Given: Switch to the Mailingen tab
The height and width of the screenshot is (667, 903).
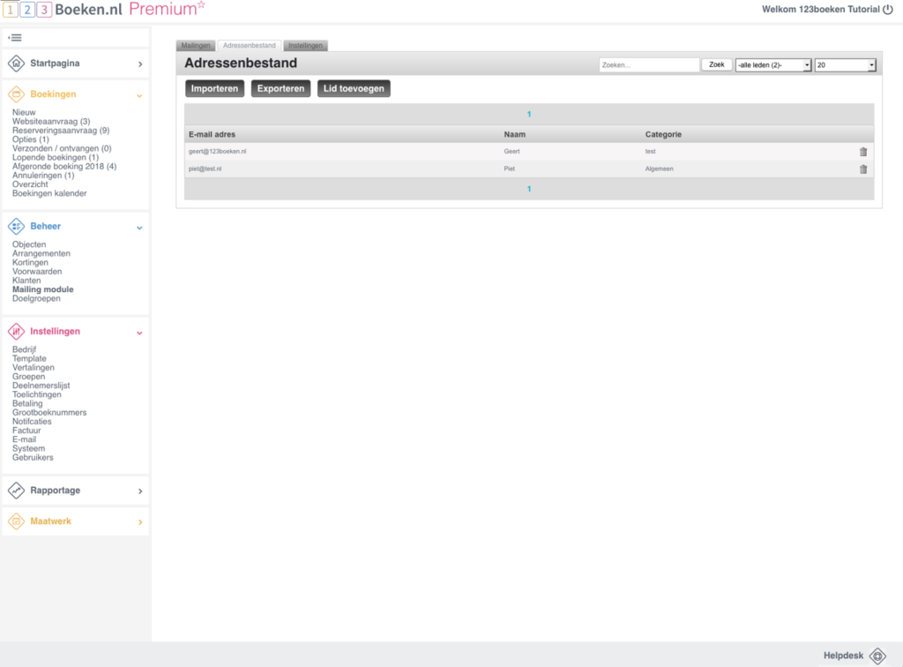Looking at the screenshot, I should [x=196, y=46].
